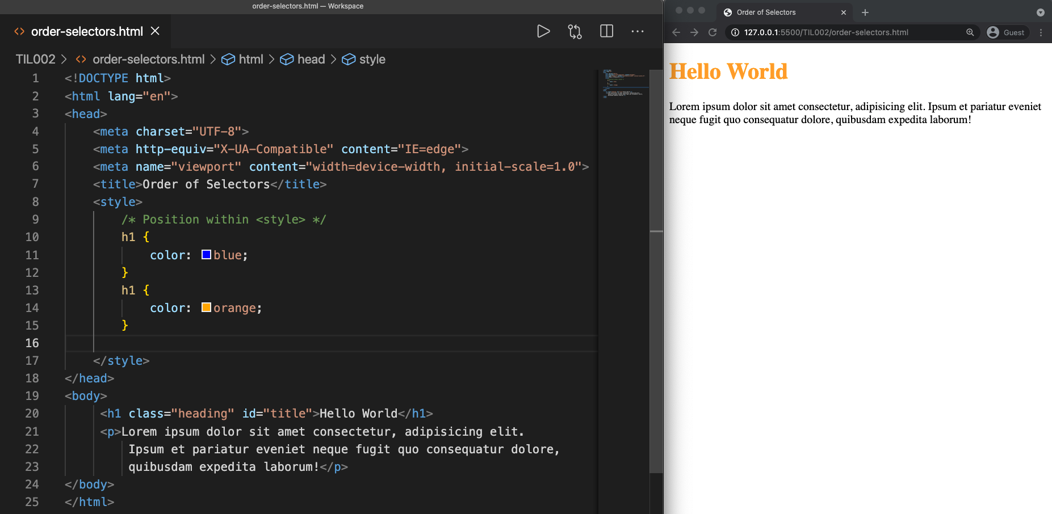Click the lang="en" attribute on line 2
Screen dimensions: 1052x514
(139, 96)
